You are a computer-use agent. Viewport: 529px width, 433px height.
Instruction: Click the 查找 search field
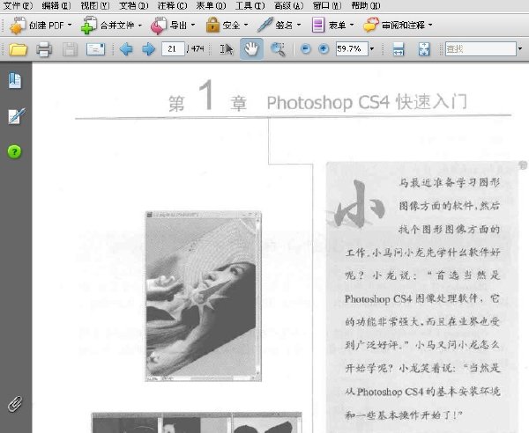coord(481,49)
